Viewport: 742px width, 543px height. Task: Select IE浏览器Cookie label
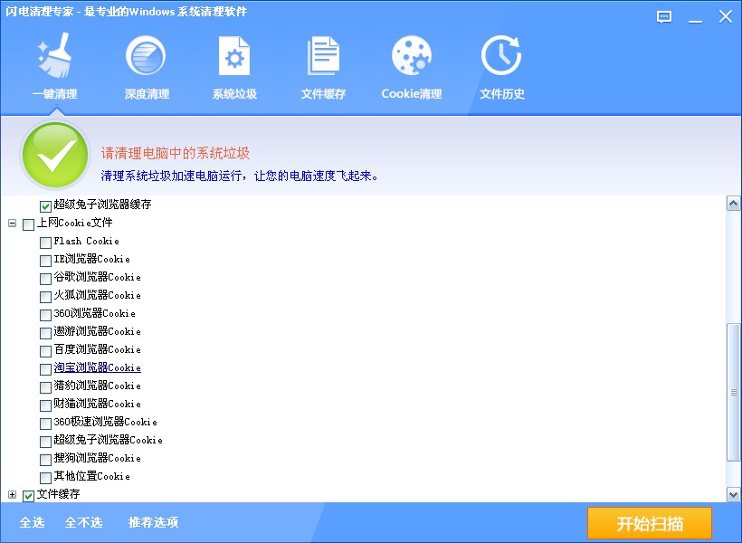click(x=91, y=259)
